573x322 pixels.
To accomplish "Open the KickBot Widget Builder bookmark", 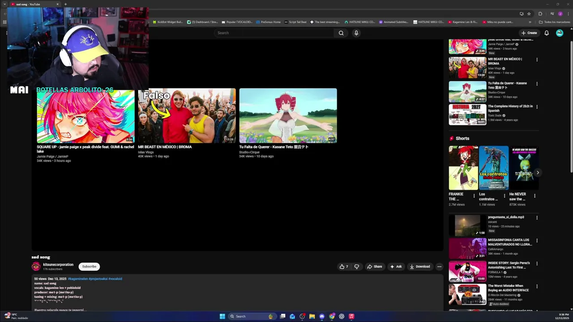I will coord(168,22).
